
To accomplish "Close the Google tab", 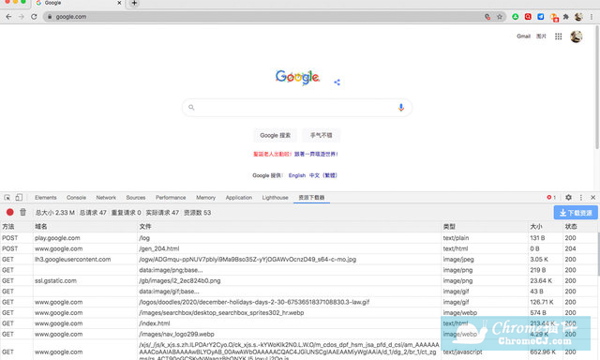I will 119,3.
